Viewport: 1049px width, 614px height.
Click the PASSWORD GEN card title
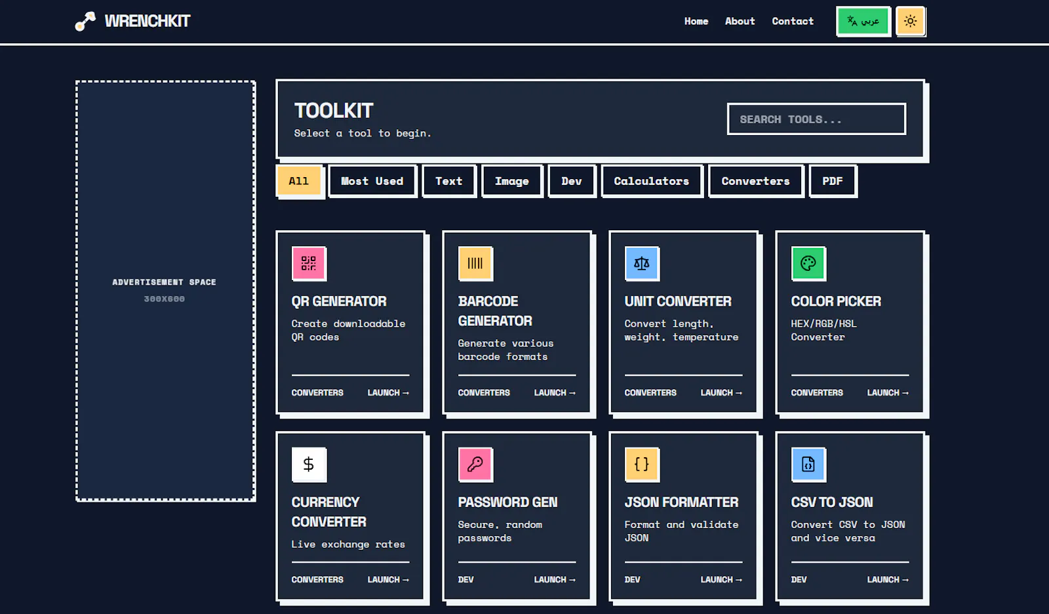click(x=507, y=502)
